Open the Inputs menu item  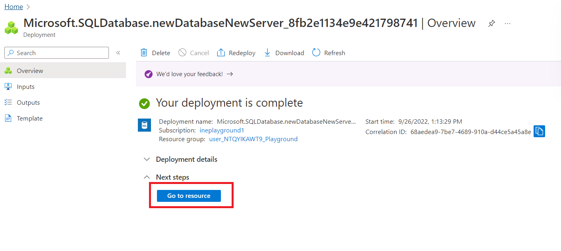pyautogui.click(x=25, y=87)
